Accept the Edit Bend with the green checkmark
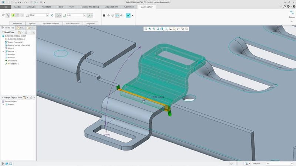 pos(128,15)
